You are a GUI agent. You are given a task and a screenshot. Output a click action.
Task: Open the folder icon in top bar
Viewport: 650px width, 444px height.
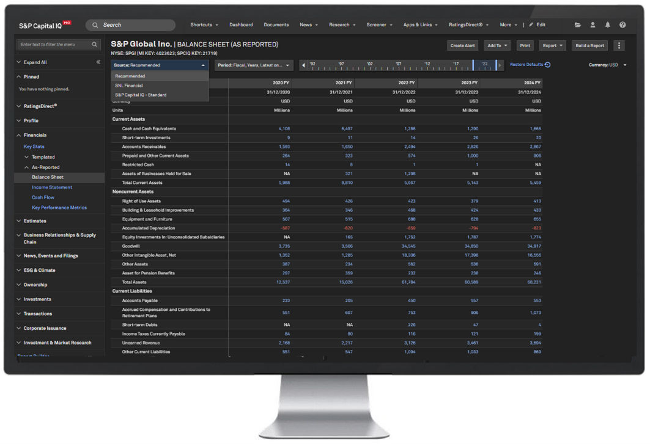[578, 25]
